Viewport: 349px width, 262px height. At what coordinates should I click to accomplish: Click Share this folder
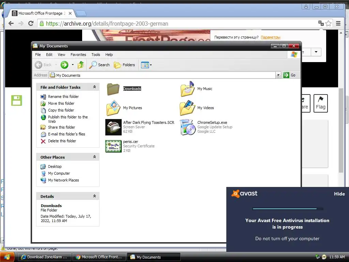(x=61, y=127)
